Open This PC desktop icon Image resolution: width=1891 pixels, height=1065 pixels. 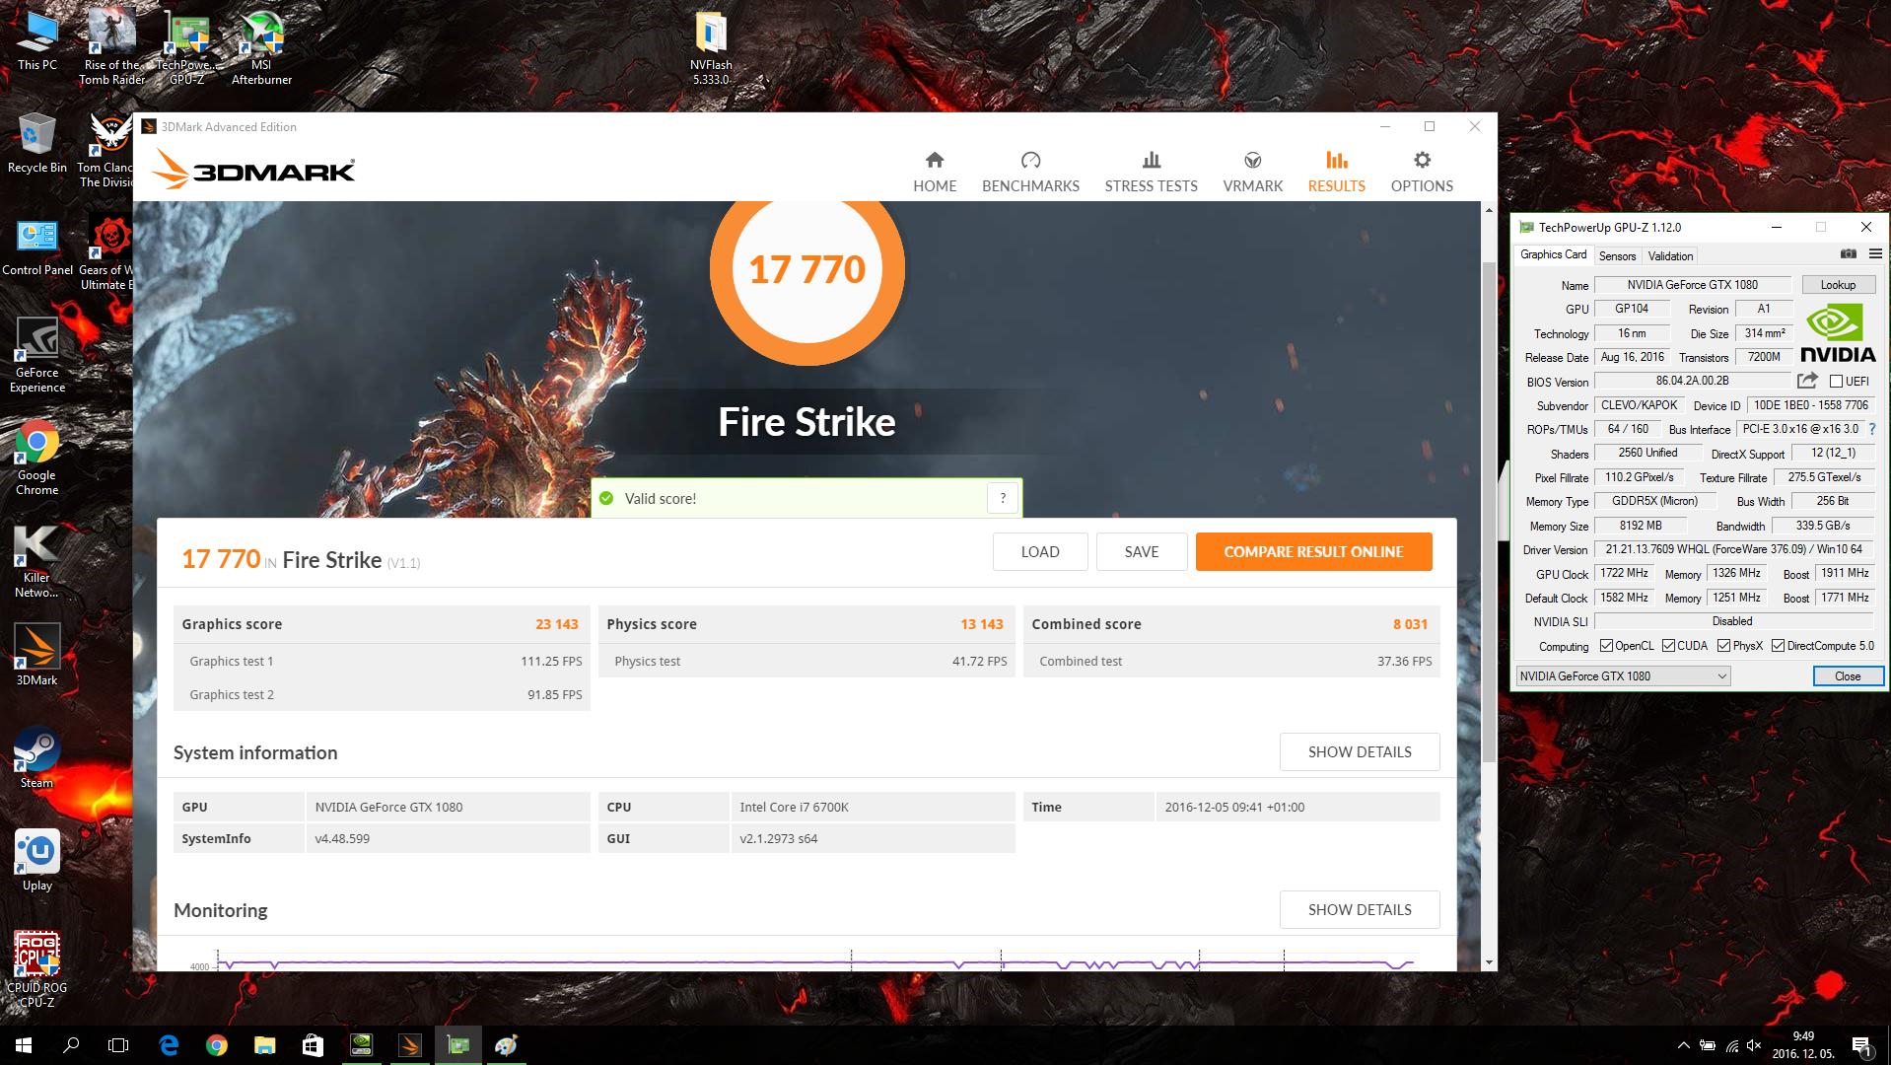(37, 39)
